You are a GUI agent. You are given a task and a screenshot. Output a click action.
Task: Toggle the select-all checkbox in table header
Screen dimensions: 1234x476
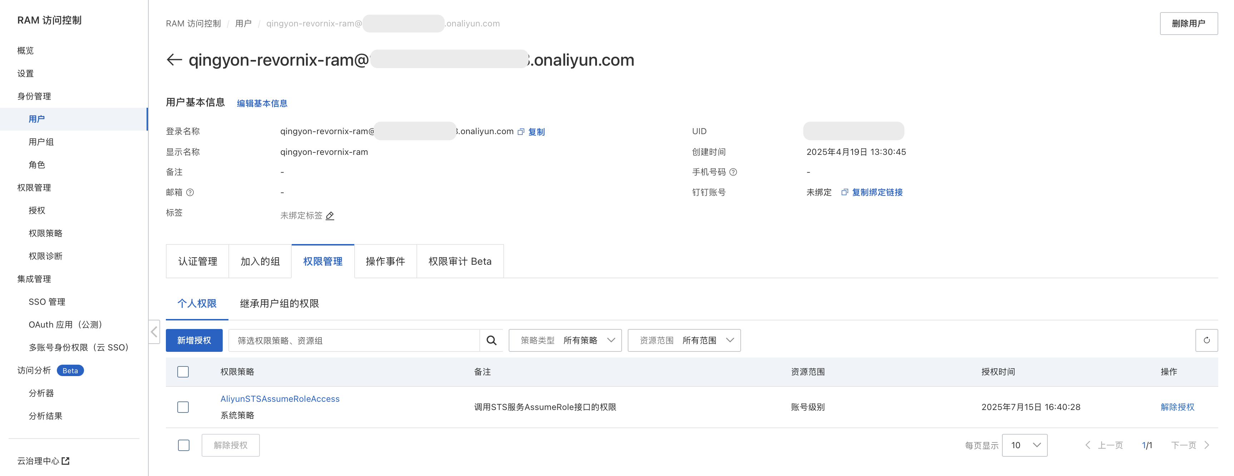tap(183, 372)
